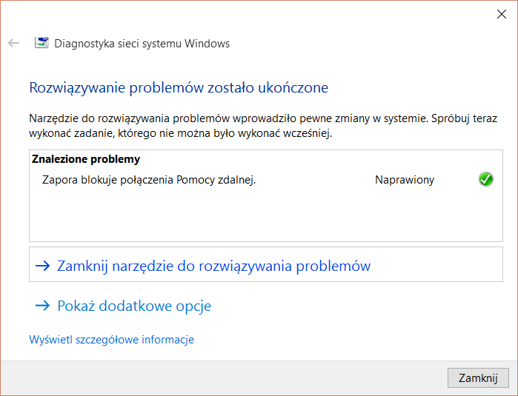Screen dimensions: 518x396
Task: Click the heading "Rozwiązywanie problemów zostało ukończone"
Action: (x=179, y=88)
